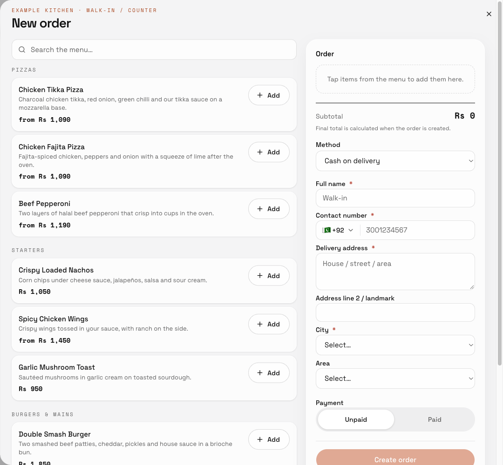503x465 pixels.
Task: Click the empty order placeholder box
Action: coord(395,79)
